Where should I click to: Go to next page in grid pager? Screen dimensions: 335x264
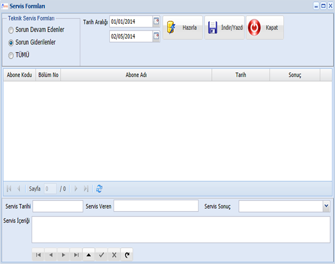(x=76, y=188)
